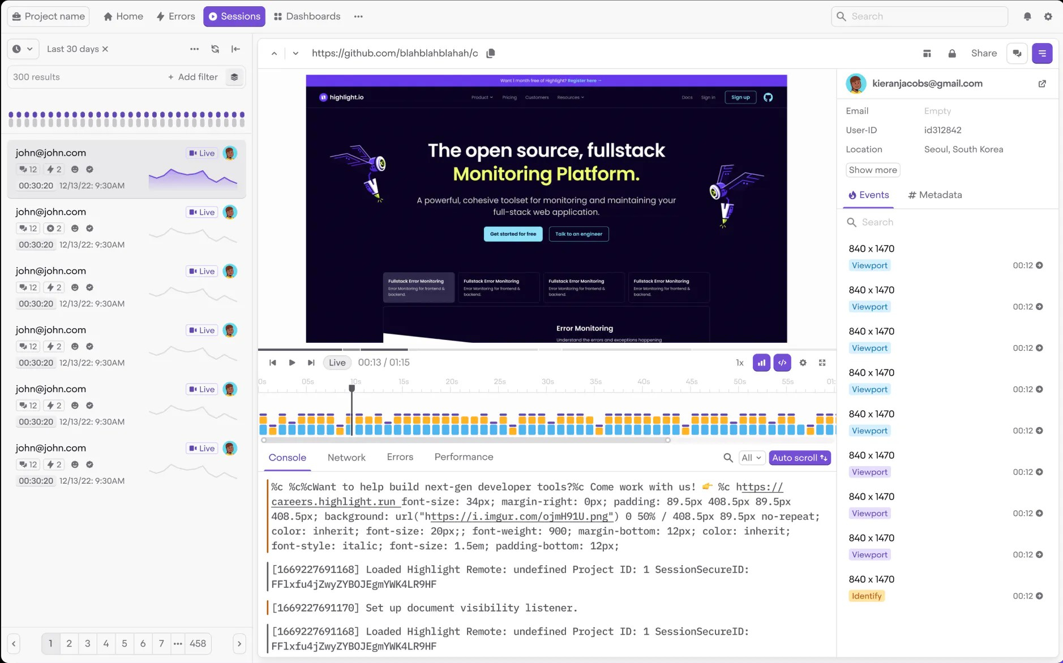Open the comments icon next to Share

(1017, 53)
